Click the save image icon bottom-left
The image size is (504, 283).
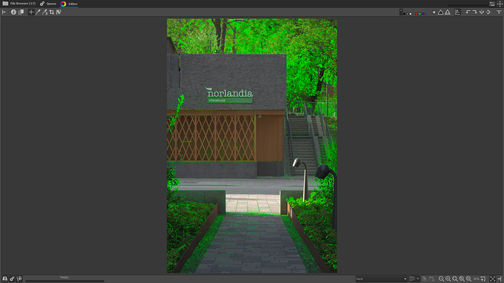pyautogui.click(x=5, y=279)
